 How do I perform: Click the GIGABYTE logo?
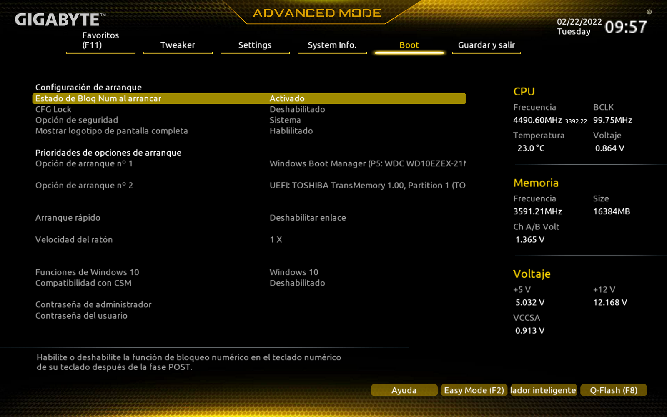click(x=60, y=20)
